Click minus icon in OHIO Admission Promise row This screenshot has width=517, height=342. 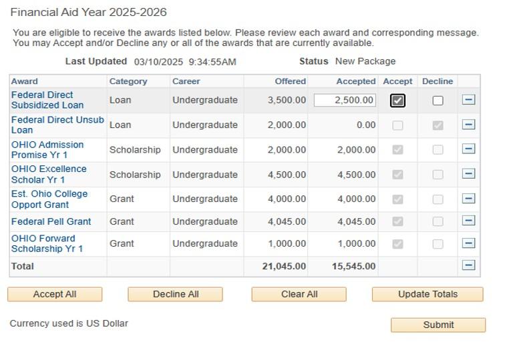[x=469, y=149]
